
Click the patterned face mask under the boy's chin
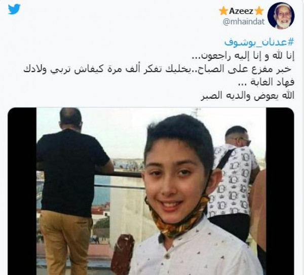coord(177,218)
